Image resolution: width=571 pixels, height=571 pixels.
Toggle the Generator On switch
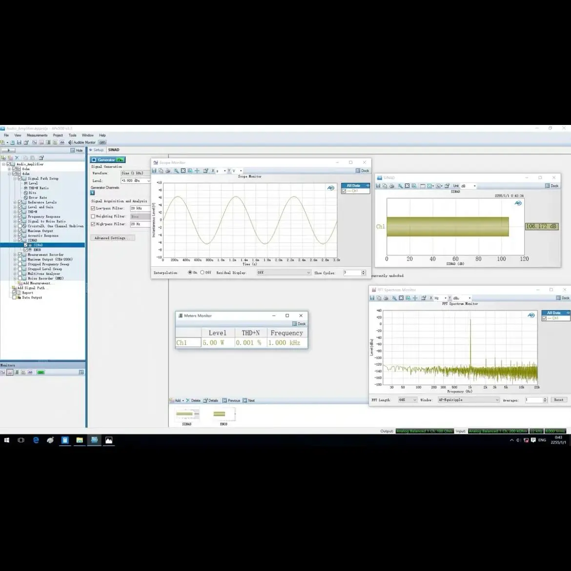coord(120,160)
